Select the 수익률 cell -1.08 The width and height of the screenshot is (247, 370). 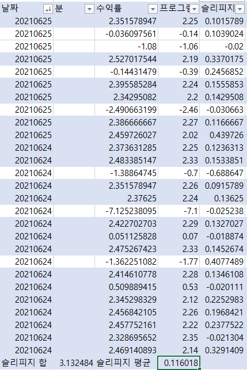tap(126, 47)
